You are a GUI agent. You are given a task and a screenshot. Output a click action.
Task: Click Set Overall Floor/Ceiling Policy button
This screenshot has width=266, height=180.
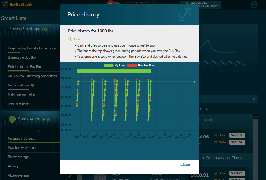201,4
